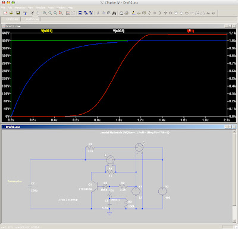Click the V2 voltage source symbol
The width and height of the screenshot is (238, 229).
click(162, 192)
